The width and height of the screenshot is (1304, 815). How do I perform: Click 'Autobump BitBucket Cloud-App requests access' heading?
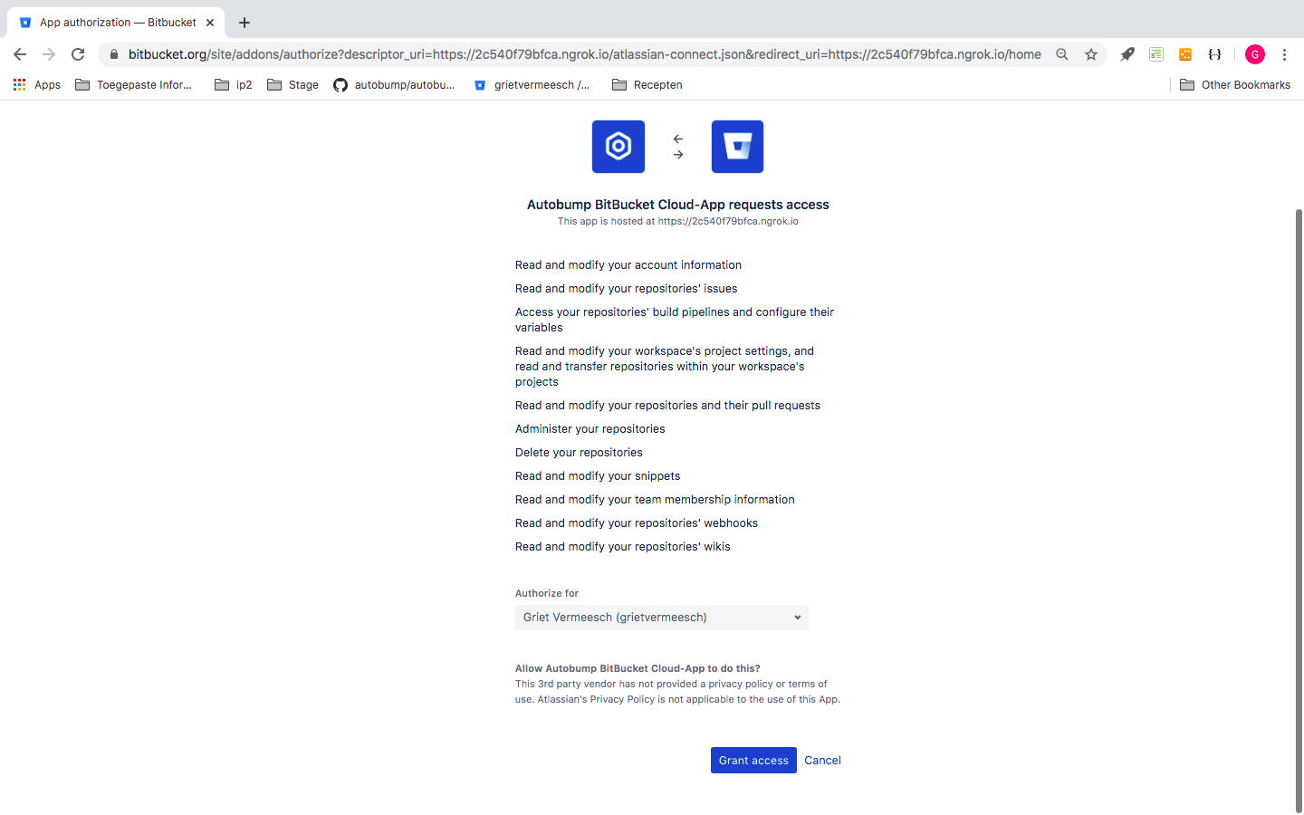(x=678, y=205)
